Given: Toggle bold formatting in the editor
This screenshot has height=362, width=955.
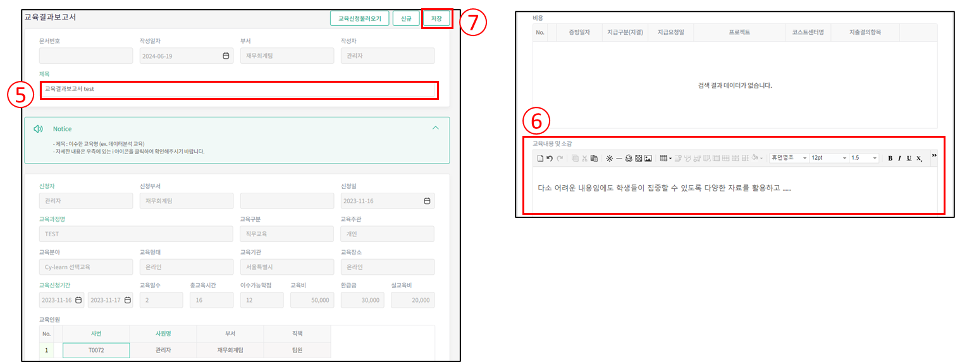Looking at the screenshot, I should (890, 158).
